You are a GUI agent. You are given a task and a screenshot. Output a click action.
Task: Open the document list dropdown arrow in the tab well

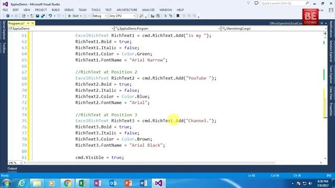point(326,23)
